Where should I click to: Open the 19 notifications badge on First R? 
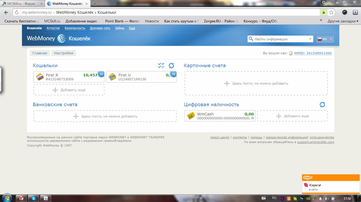pyautogui.click(x=101, y=74)
